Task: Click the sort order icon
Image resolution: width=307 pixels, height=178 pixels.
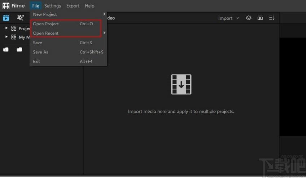Action: (x=272, y=18)
